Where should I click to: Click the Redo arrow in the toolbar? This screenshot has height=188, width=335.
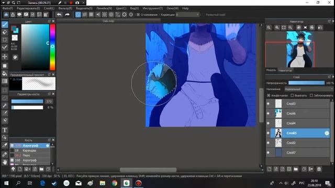(x=67, y=15)
